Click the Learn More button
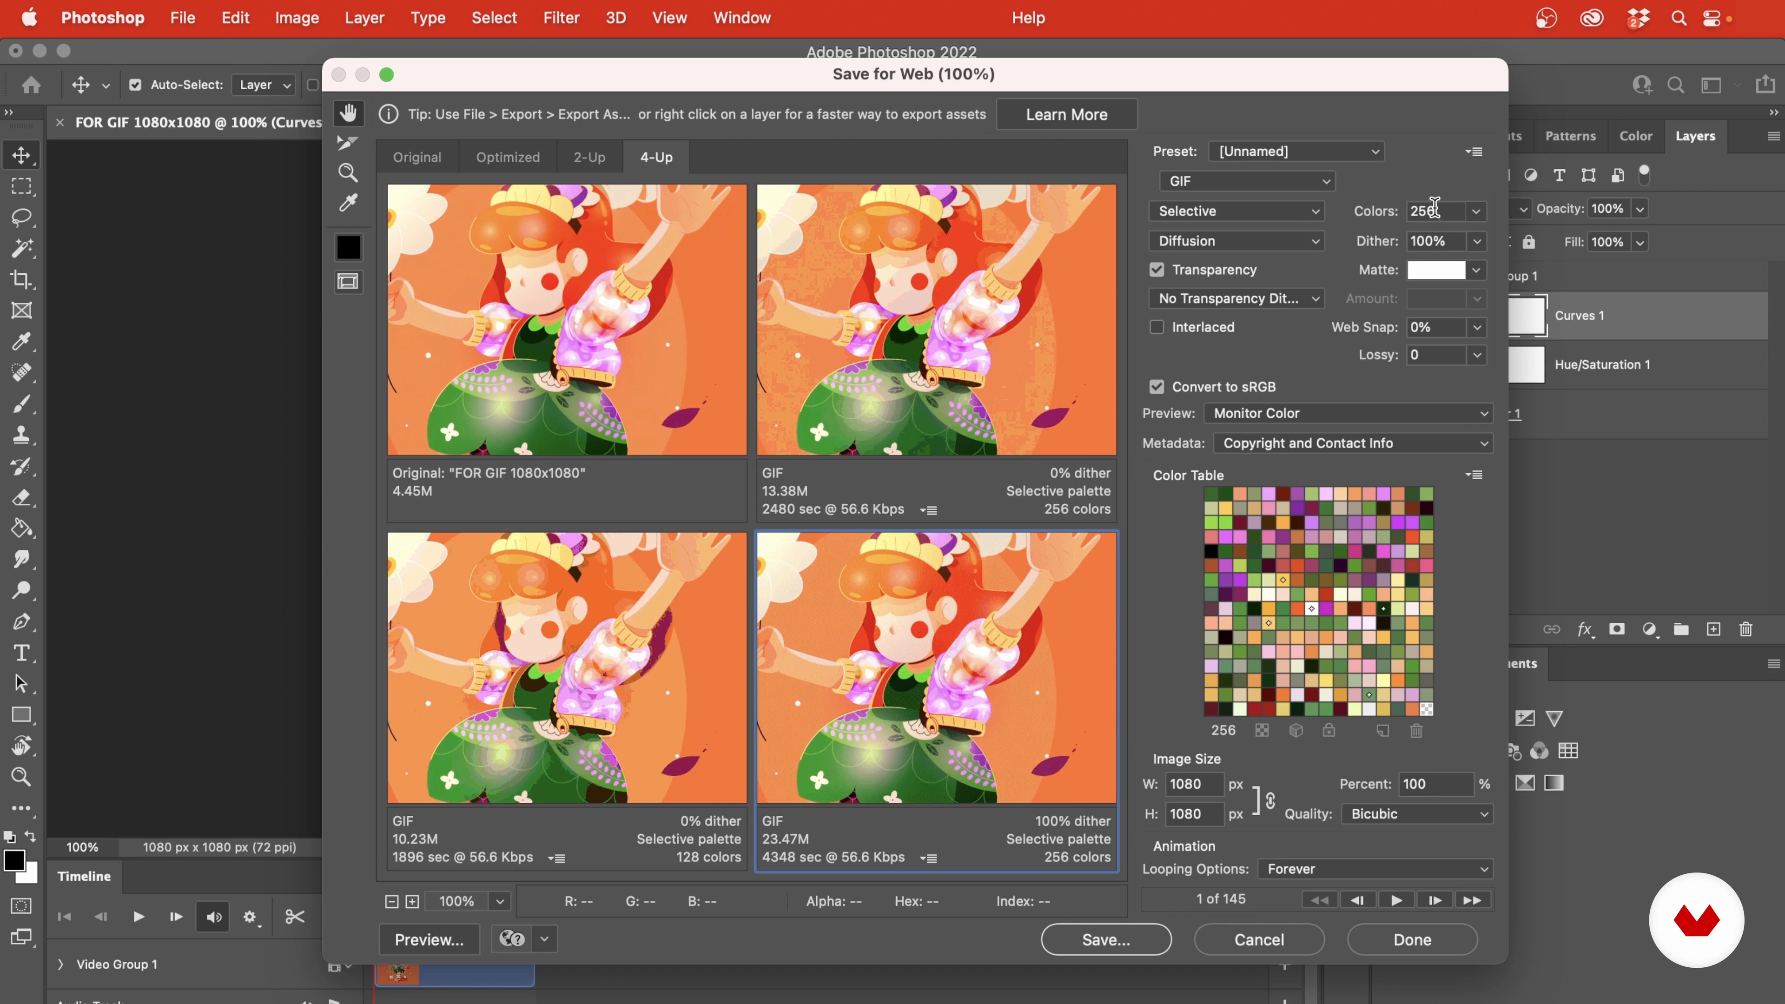Image resolution: width=1785 pixels, height=1004 pixels. click(1066, 114)
